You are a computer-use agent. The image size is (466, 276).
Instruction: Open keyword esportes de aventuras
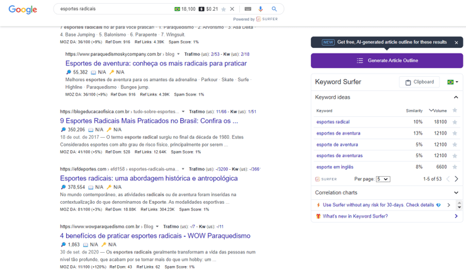tap(339, 155)
